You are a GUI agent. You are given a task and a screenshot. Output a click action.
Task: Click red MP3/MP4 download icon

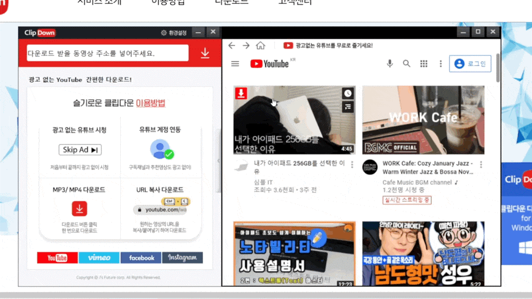pos(79,209)
